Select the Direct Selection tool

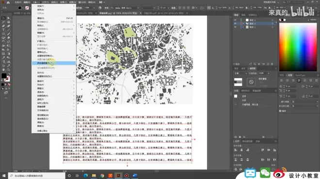pyautogui.click(x=8, y=18)
